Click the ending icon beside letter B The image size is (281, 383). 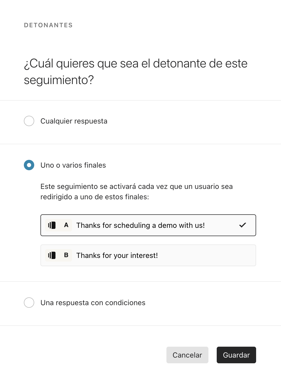(52, 255)
